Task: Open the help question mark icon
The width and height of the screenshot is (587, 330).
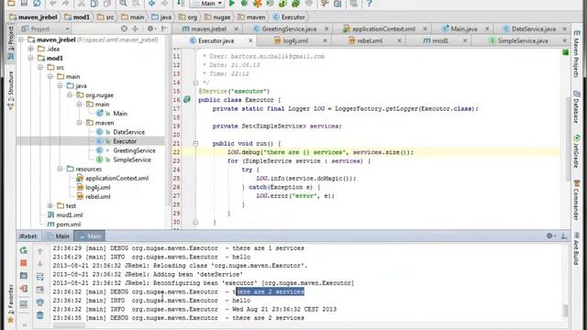Action: (369, 4)
